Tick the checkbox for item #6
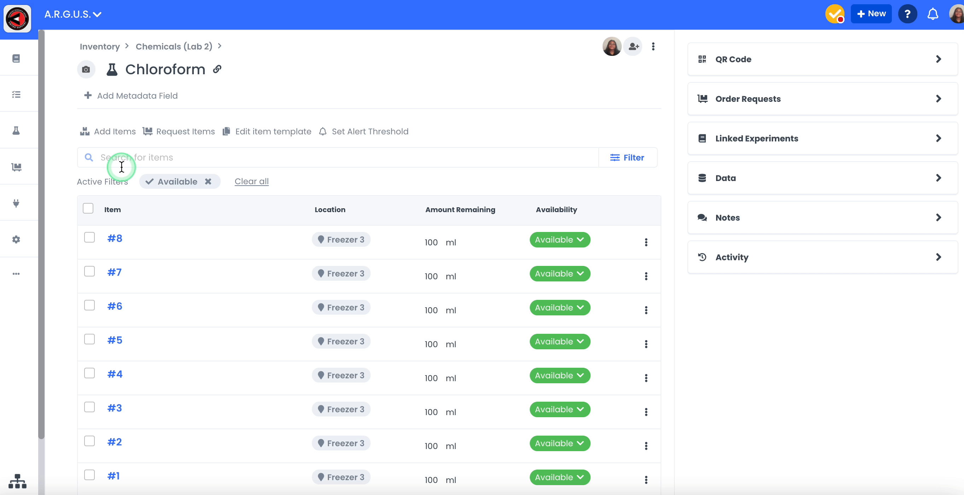 click(89, 305)
